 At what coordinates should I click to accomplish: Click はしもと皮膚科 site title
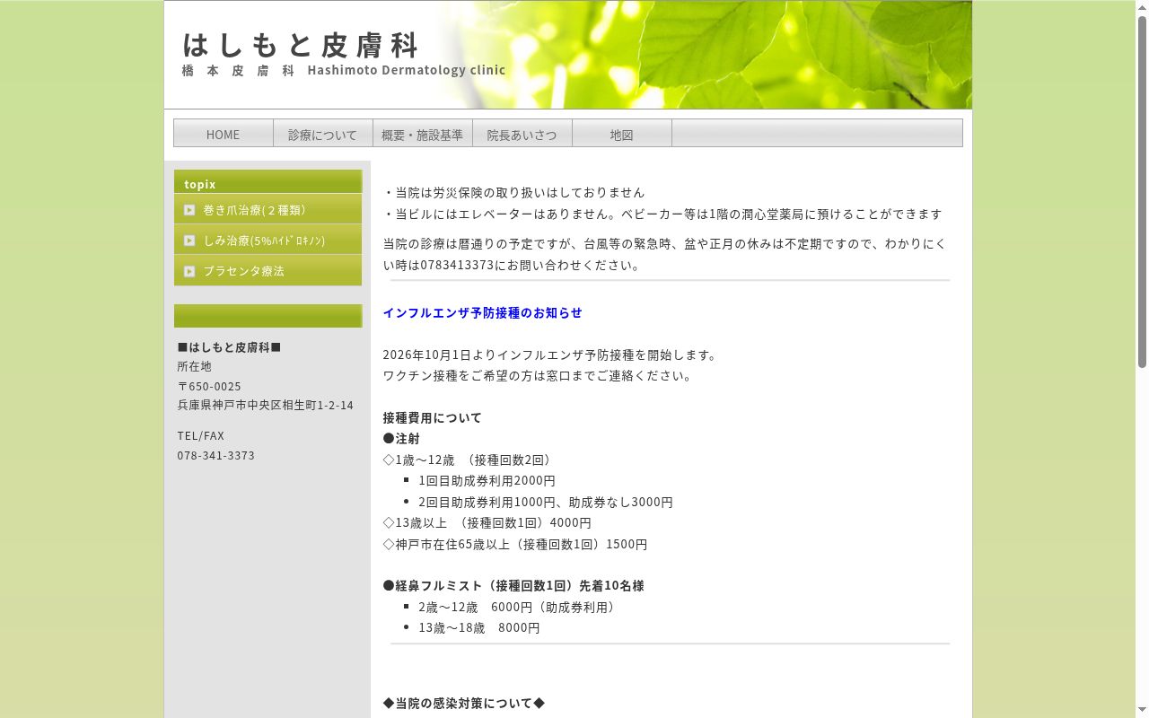tap(301, 44)
